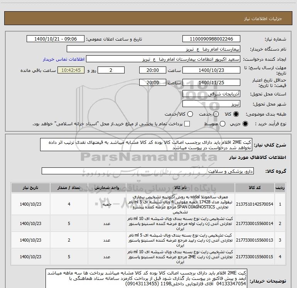The image size is (297, 288).
Task: Click the response deadline date 1400/10/23 field
Action: 211,70
